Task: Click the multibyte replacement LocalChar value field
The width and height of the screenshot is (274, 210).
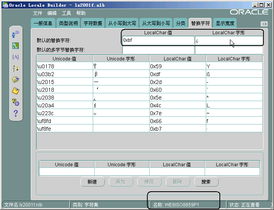Action: coord(158,50)
